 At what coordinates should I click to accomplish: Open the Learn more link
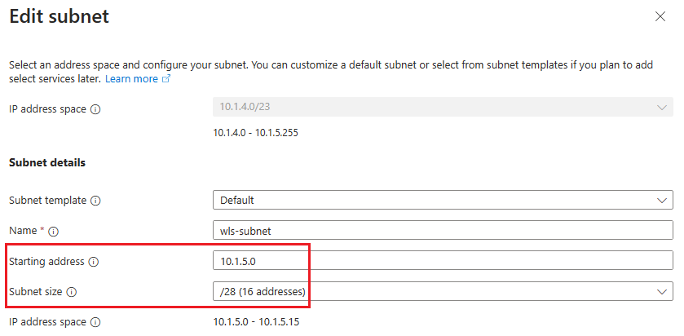(x=131, y=79)
